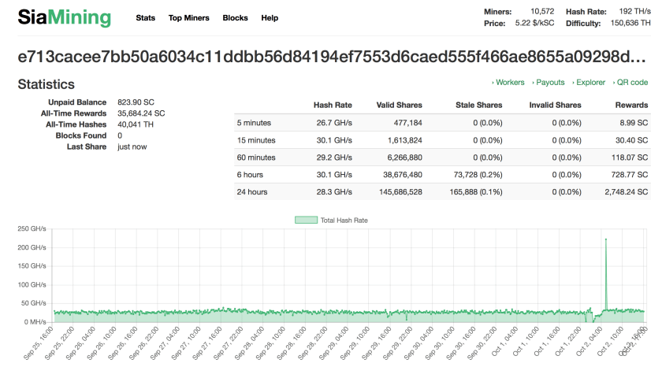Open the Blocks page
Viewport: 662px width, 367px height.
235,18
